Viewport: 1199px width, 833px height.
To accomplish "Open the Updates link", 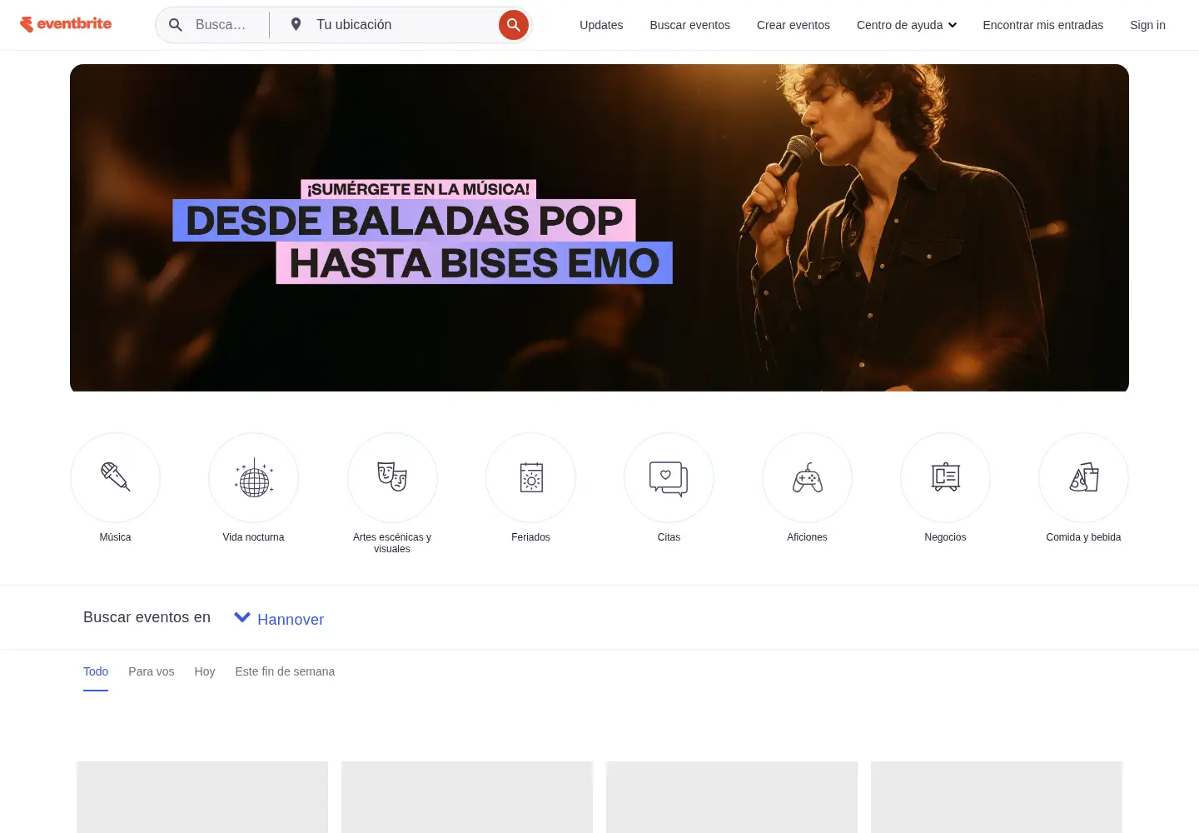I will point(601,25).
